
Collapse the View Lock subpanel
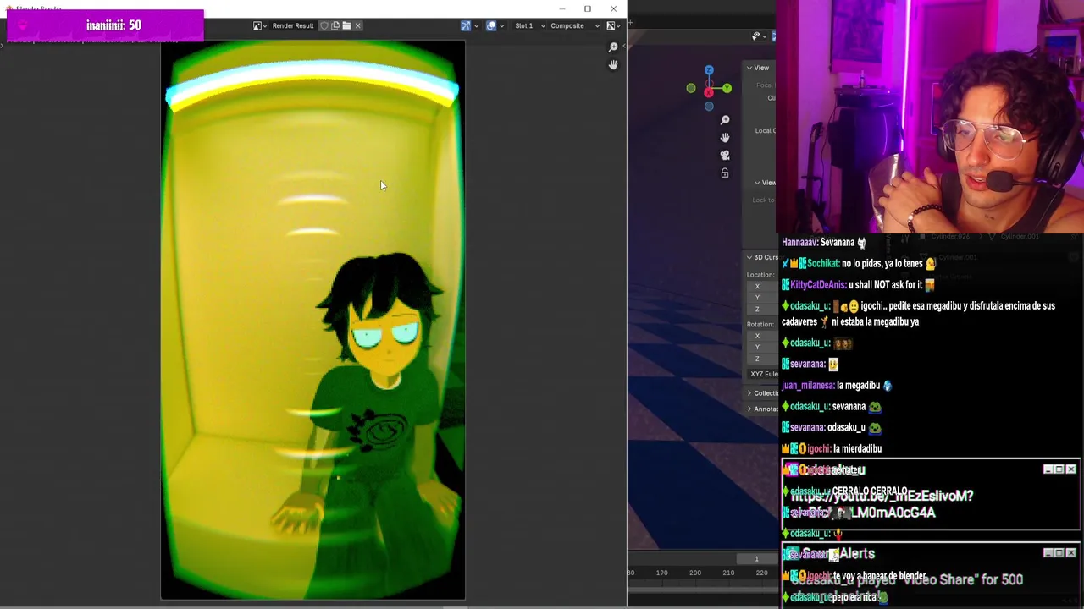[765, 183]
